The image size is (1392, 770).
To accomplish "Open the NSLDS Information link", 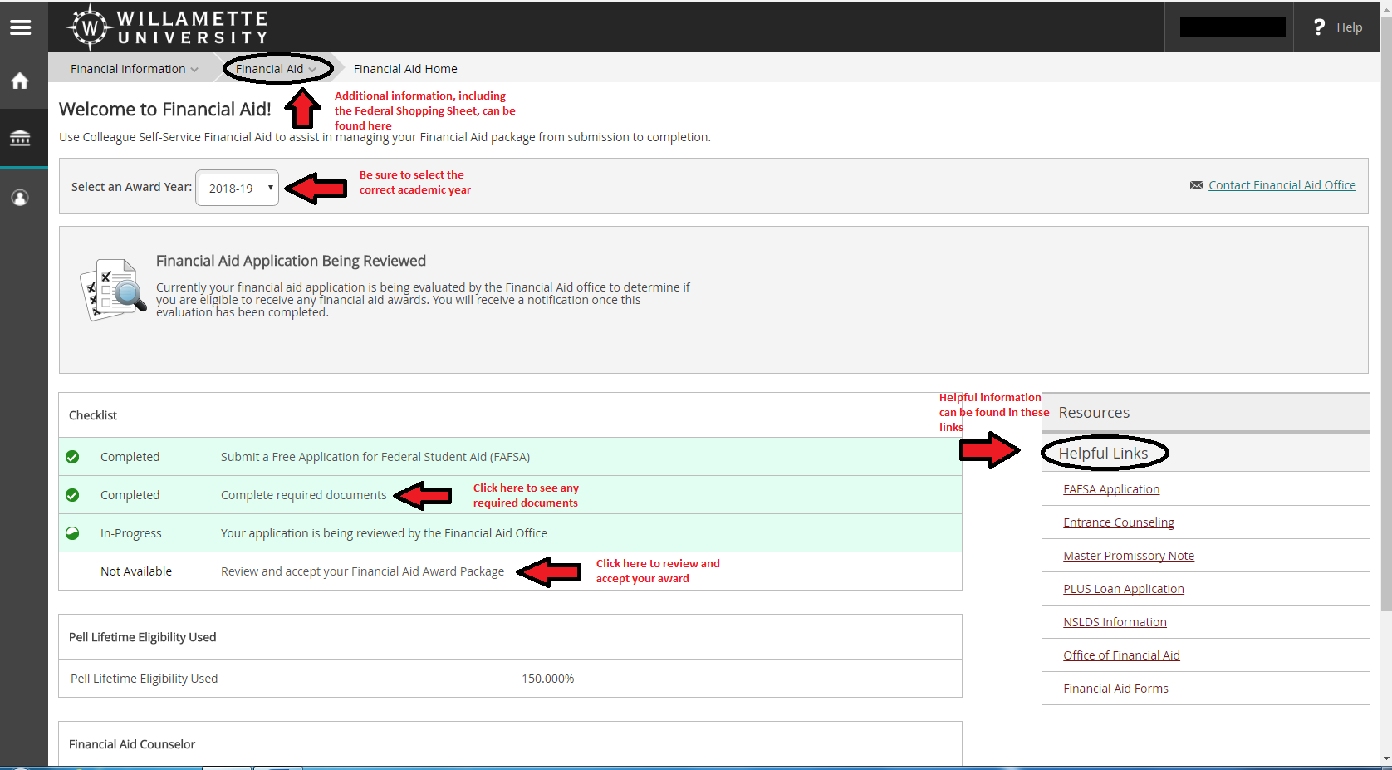I will (x=1115, y=622).
